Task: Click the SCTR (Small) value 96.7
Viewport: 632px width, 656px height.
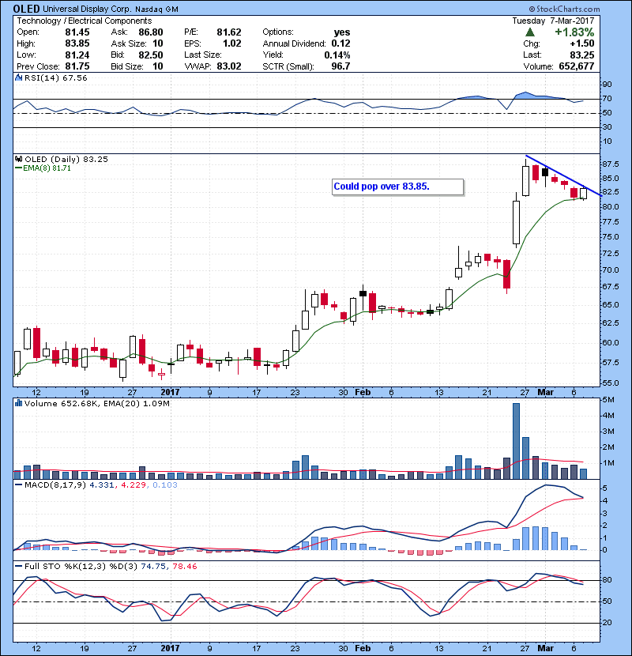Action: click(x=341, y=66)
